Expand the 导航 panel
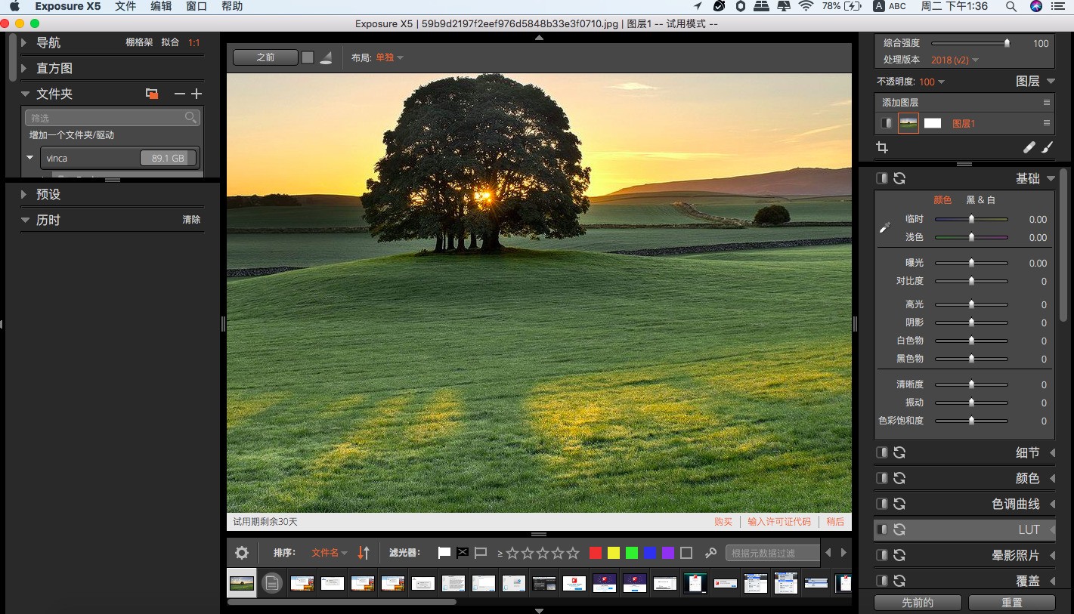1074x614 pixels. coord(24,43)
